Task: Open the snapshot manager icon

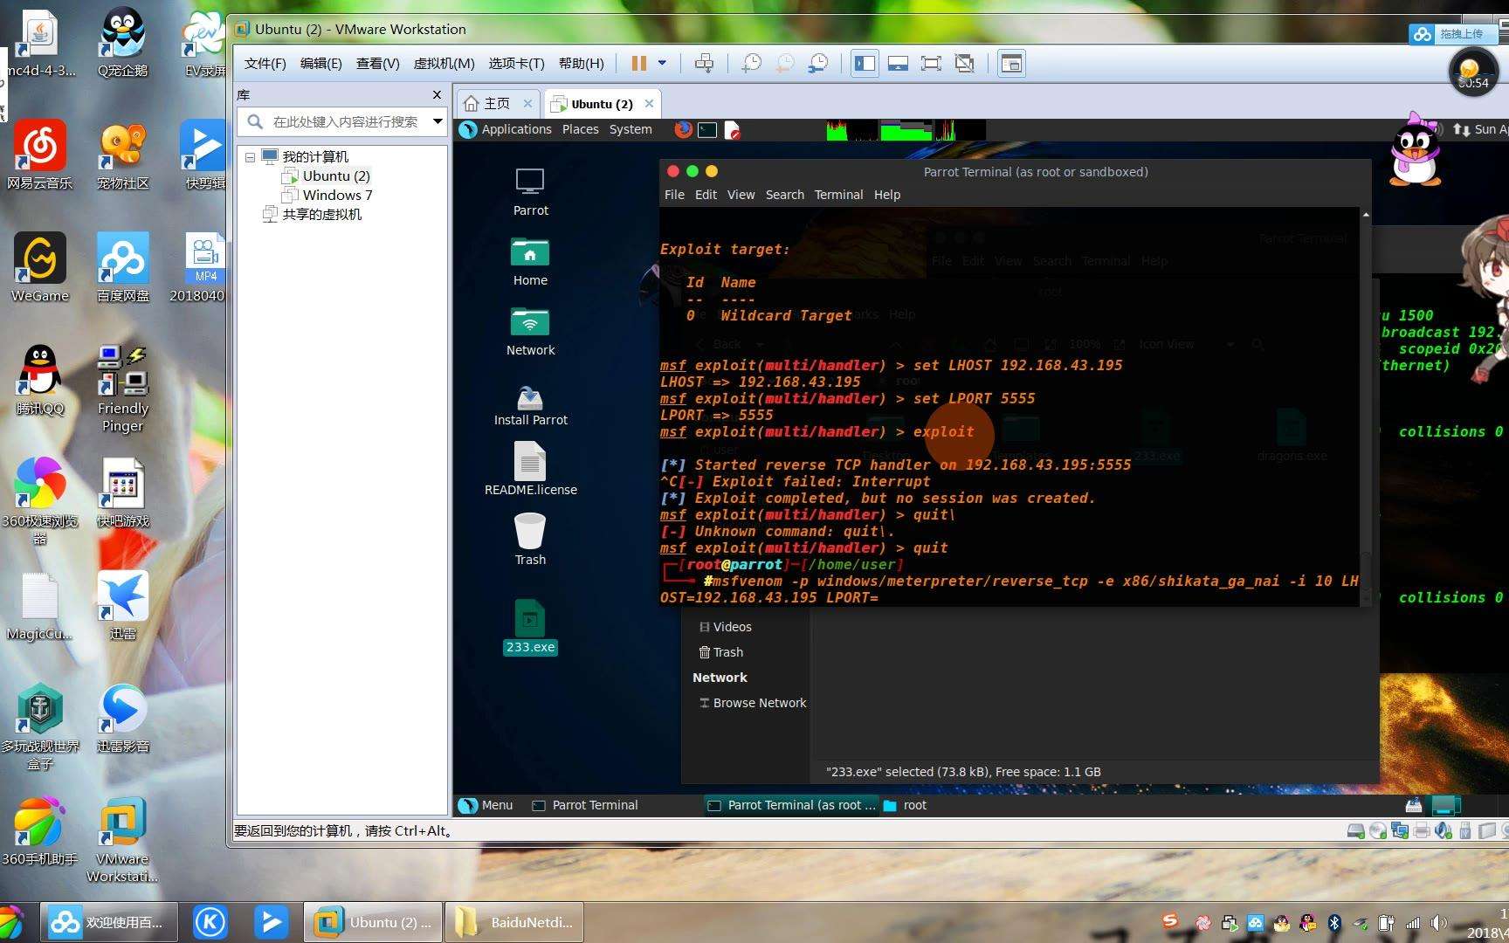Action: 818,64
